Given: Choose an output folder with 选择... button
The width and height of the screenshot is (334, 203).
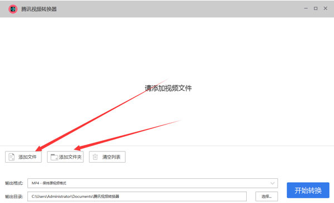Looking at the screenshot, I should click(266, 196).
